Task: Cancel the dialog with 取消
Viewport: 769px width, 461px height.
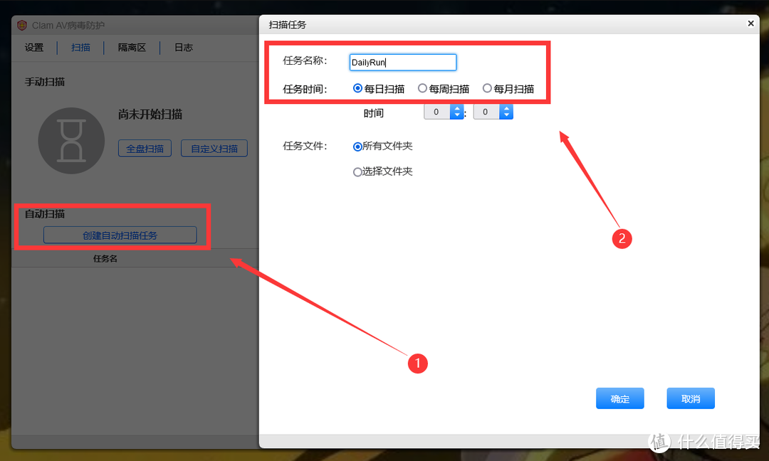Action: click(690, 398)
